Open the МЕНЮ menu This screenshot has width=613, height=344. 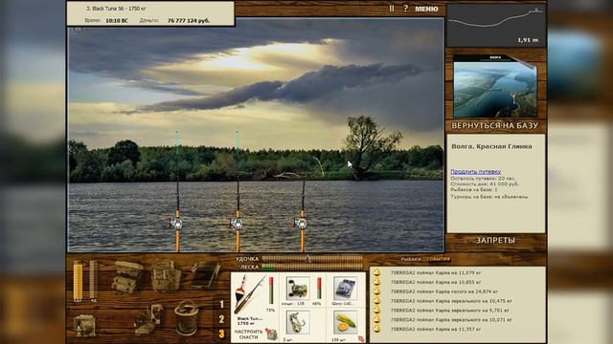[426, 9]
